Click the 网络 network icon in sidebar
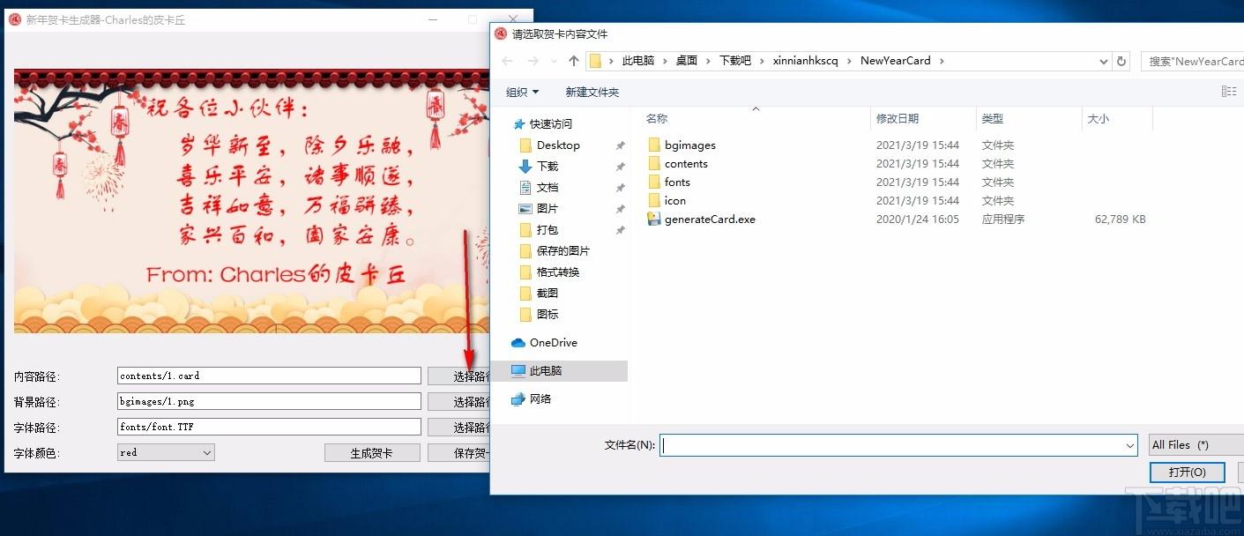 tap(518, 398)
